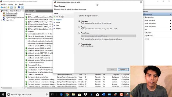
Task: Expand the Ver submenu arrow in Actions pane
Action: point(171,29)
